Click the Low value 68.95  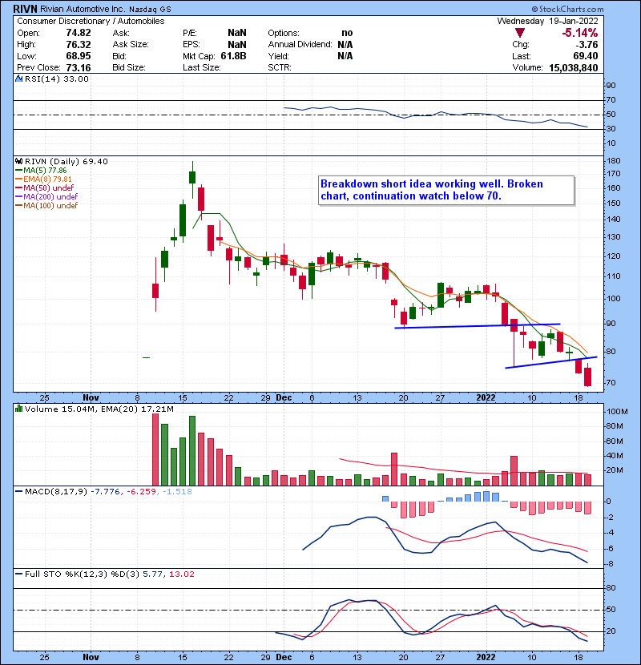[79, 56]
